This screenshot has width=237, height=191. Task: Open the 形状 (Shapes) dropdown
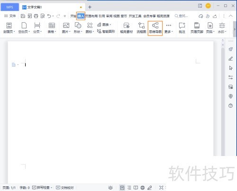[78, 28]
